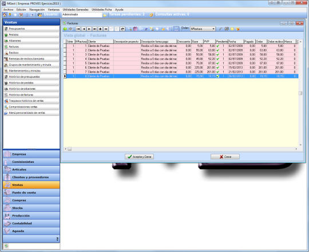Open the Ventas panel in navigation
The image size is (309, 252).
(31, 185)
